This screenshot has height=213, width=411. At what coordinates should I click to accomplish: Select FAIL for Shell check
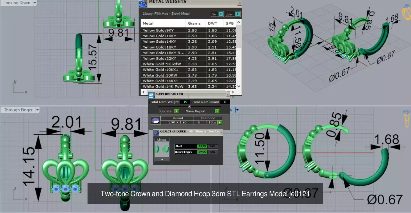[x=212, y=146]
